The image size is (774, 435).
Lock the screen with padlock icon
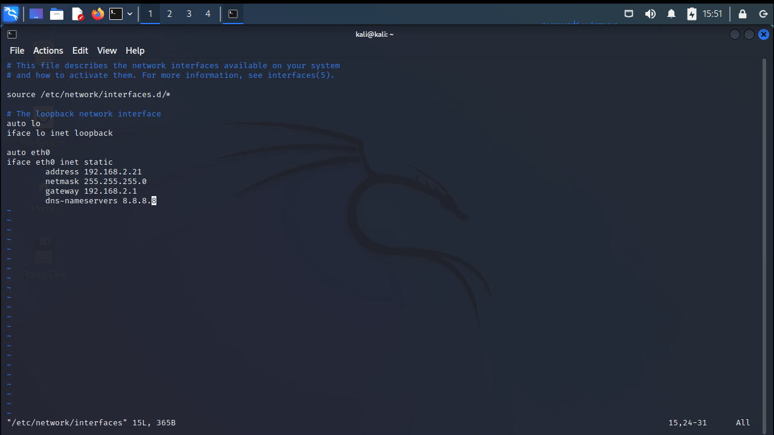[743, 13]
